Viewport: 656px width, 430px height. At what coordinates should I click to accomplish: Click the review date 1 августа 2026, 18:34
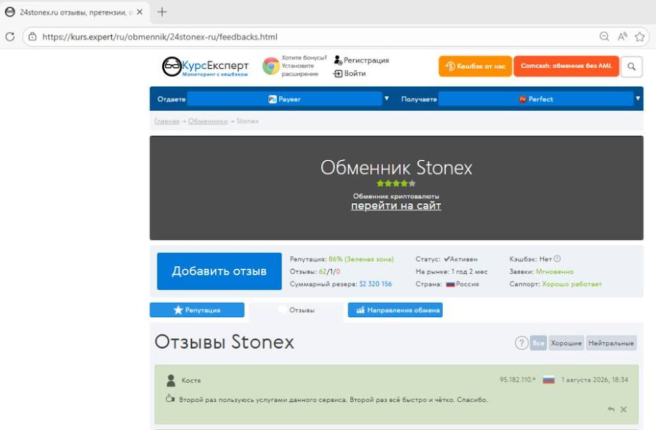click(594, 380)
